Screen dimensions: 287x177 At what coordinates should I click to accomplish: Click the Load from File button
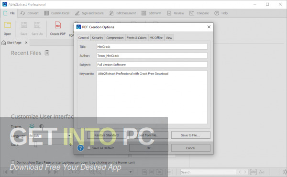pyautogui.click(x=149, y=135)
